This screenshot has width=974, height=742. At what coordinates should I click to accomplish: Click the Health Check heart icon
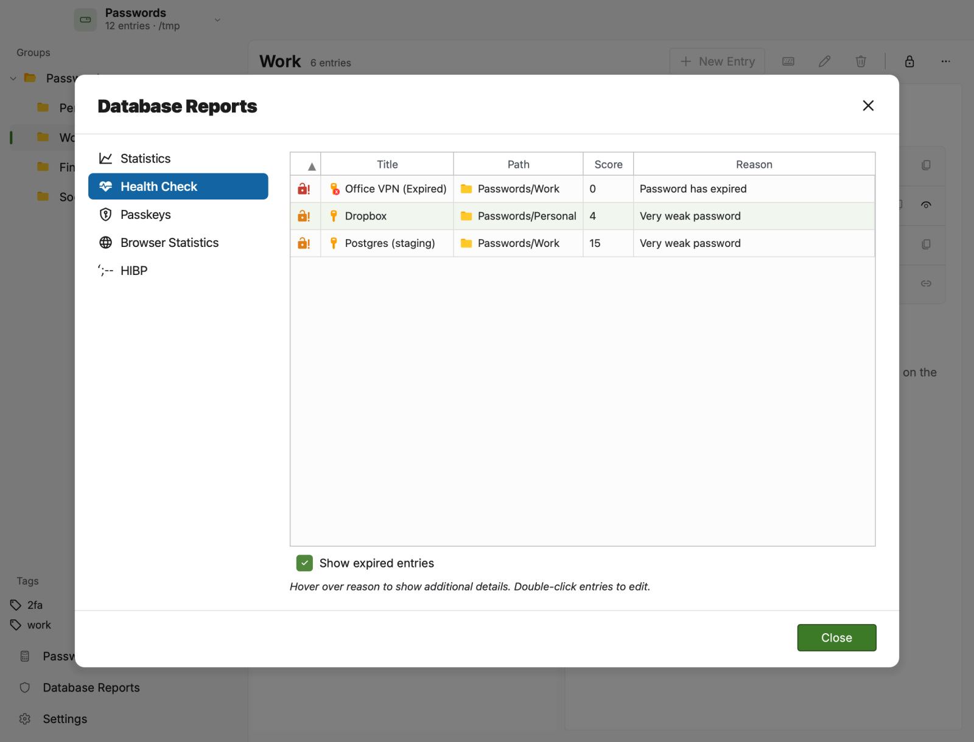(x=105, y=186)
